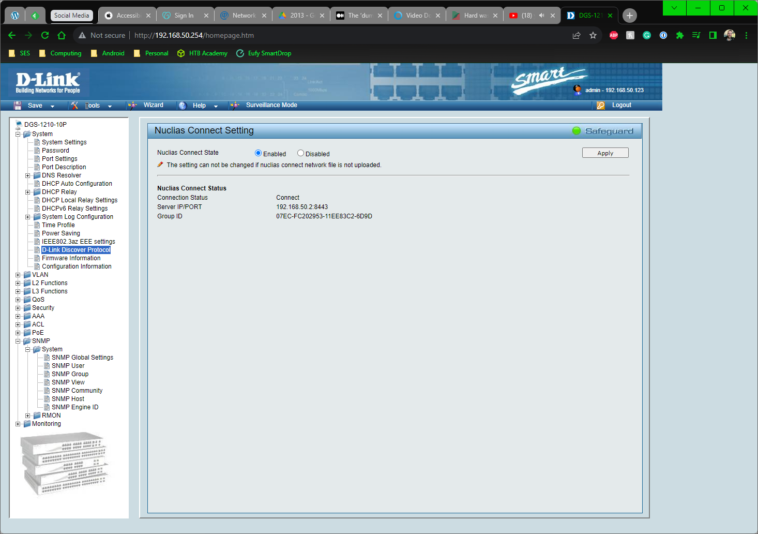Click the Wizard wand icon
Screen dimensions: 758x534
point(132,106)
